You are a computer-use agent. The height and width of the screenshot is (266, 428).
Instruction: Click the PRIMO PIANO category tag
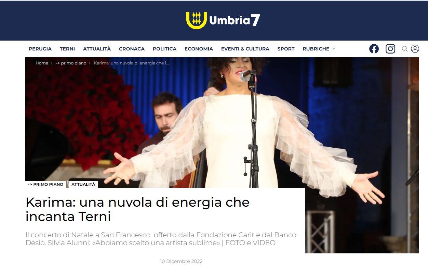coord(46,184)
